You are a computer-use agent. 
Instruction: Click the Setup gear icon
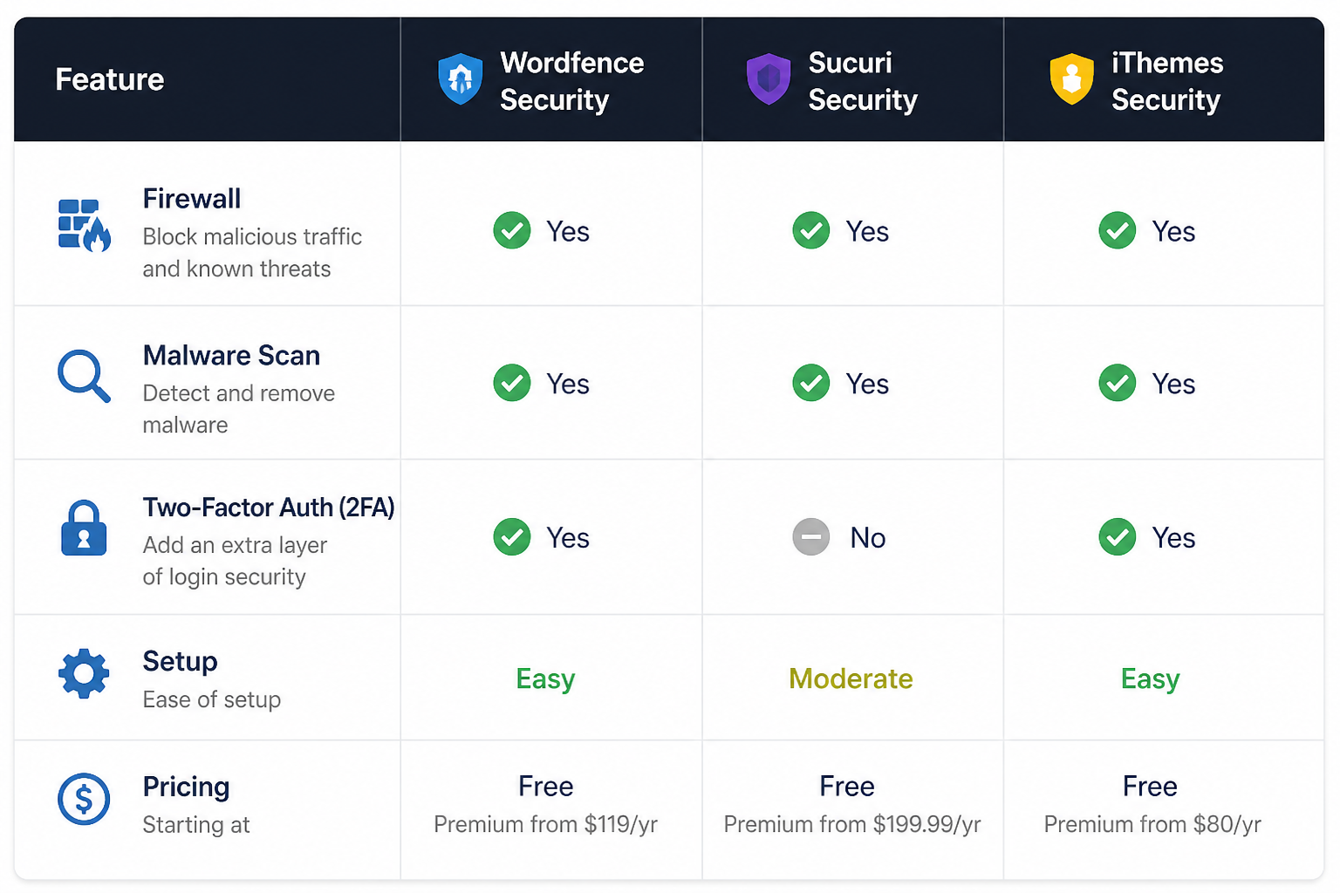coord(84,673)
